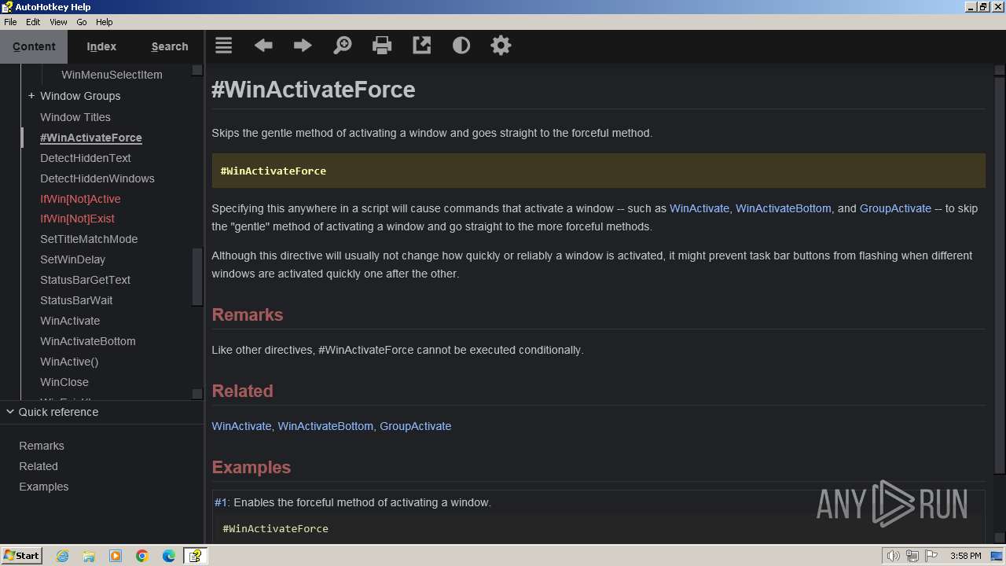Select Window Titles in the contents tree
This screenshot has height=566, width=1006.
pyautogui.click(x=75, y=117)
